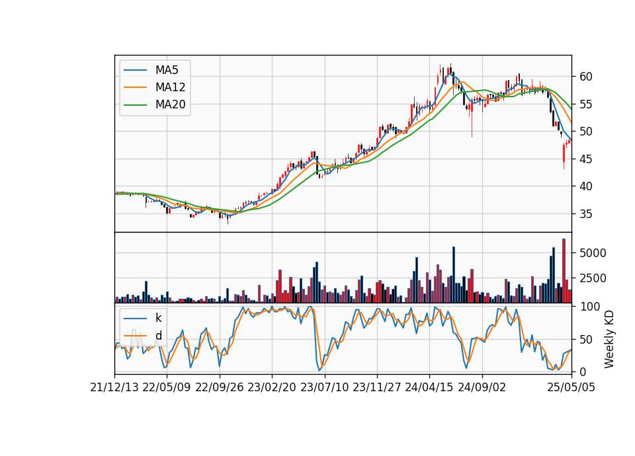Viewport: 635px width, 456px height.
Task: Click the price axis value 60
Action: click(585, 77)
